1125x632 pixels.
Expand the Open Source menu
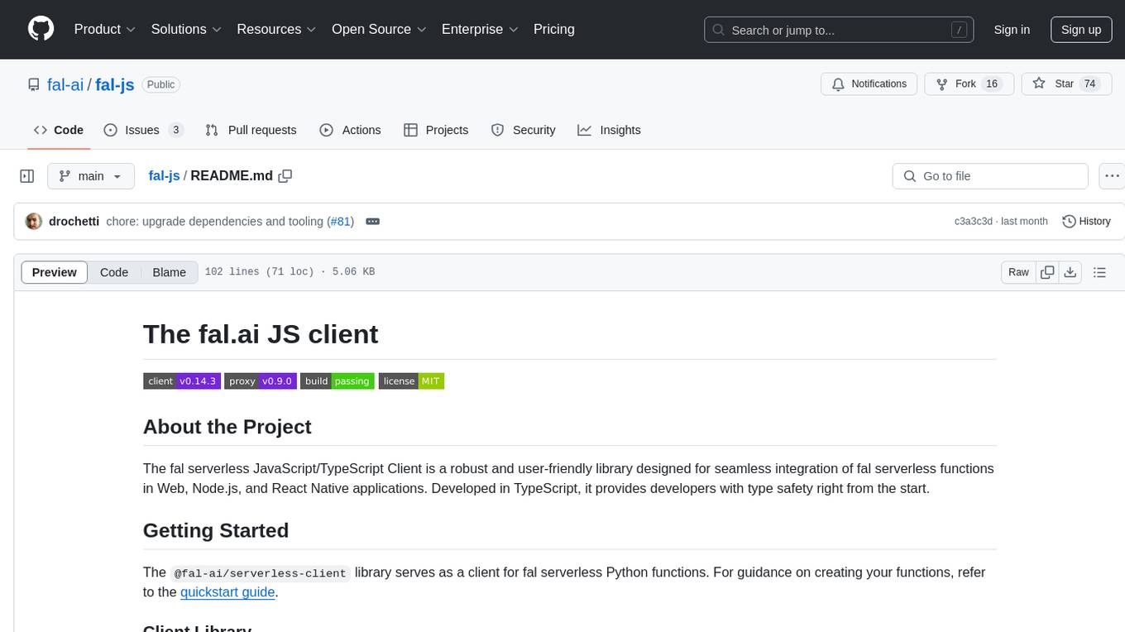tap(379, 29)
